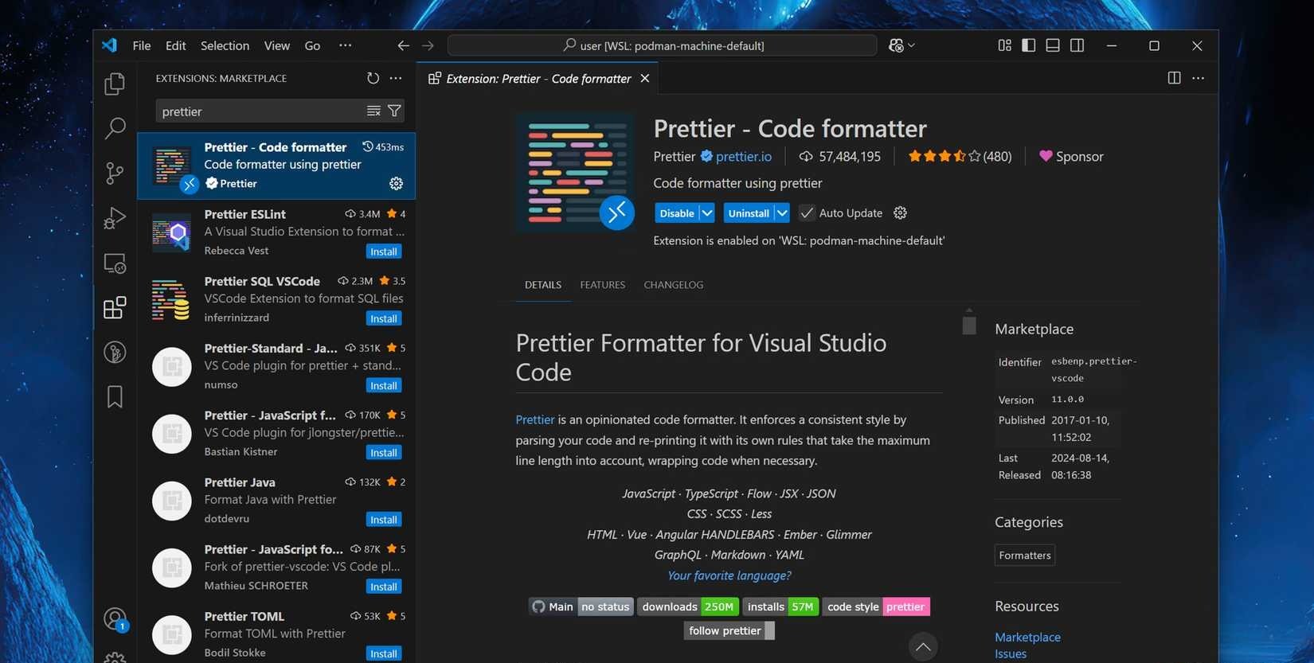This screenshot has width=1314, height=663.
Task: Close the Prettier extension editor tab
Action: pyautogui.click(x=645, y=78)
